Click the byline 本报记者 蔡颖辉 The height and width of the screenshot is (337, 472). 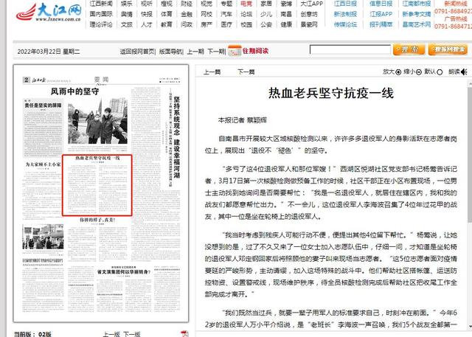[x=243, y=120]
